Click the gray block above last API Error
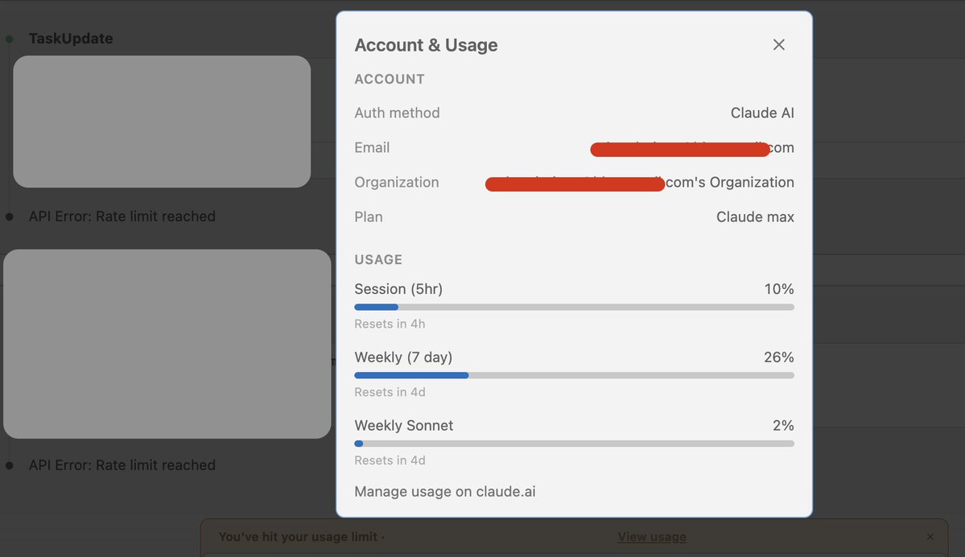Image resolution: width=965 pixels, height=557 pixels. (167, 344)
